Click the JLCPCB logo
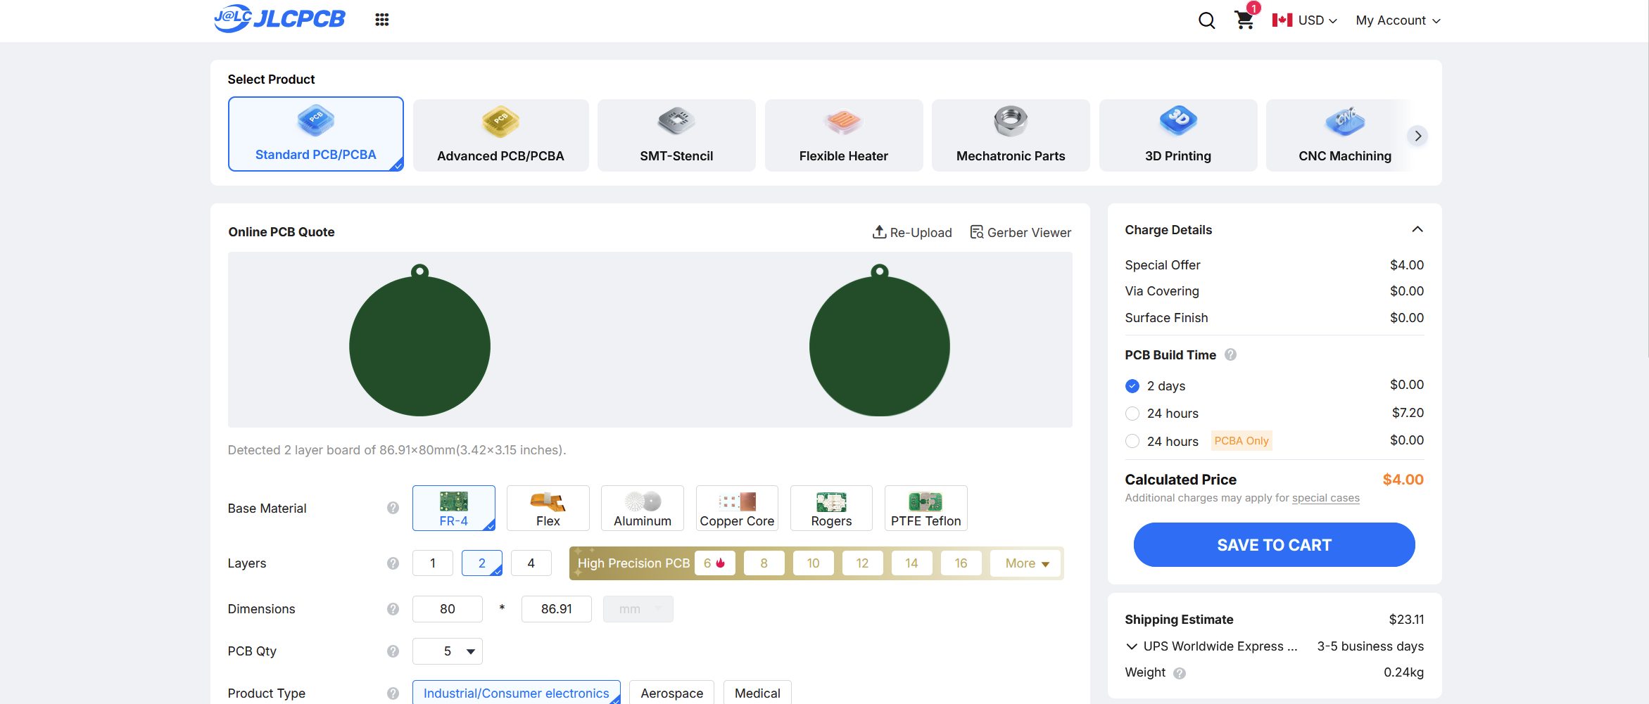The height and width of the screenshot is (704, 1649). (280, 19)
